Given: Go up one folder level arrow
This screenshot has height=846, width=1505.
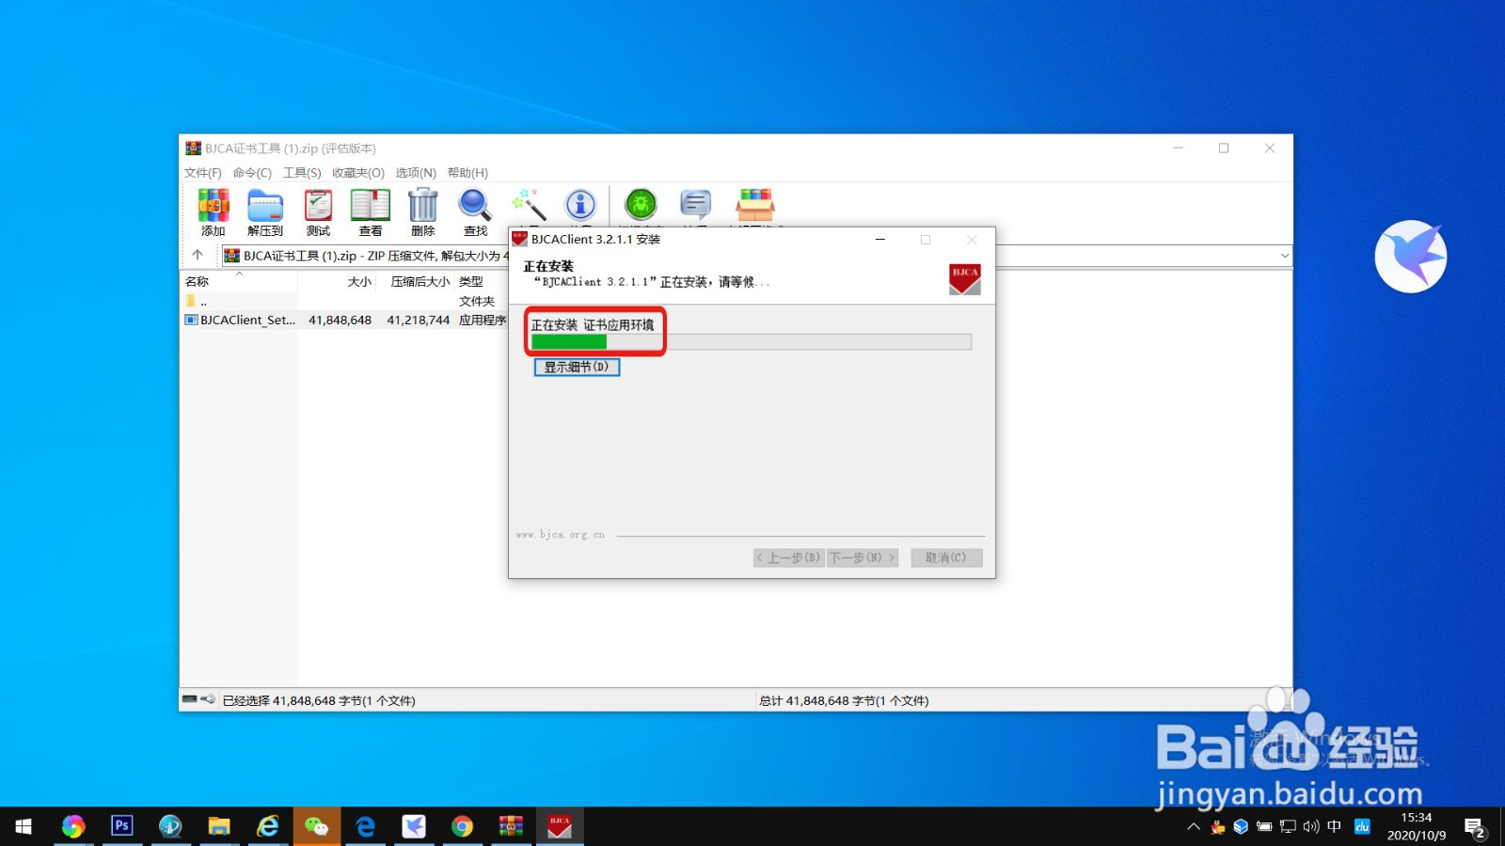Looking at the screenshot, I should 198,255.
